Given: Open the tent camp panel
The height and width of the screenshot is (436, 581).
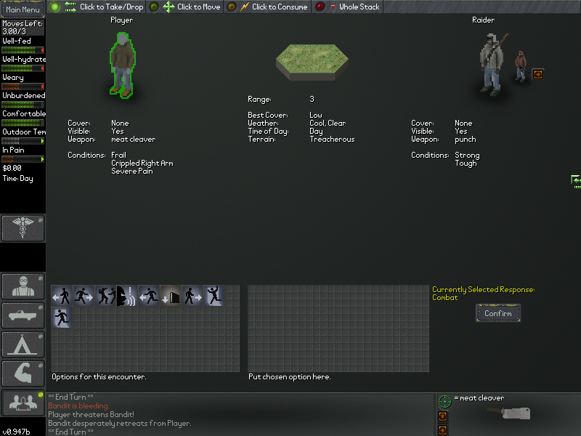Looking at the screenshot, I should 23,344.
